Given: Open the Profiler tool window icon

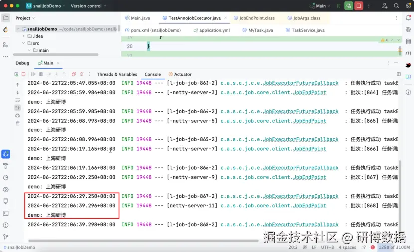Looking at the screenshot, I should coord(6,178).
